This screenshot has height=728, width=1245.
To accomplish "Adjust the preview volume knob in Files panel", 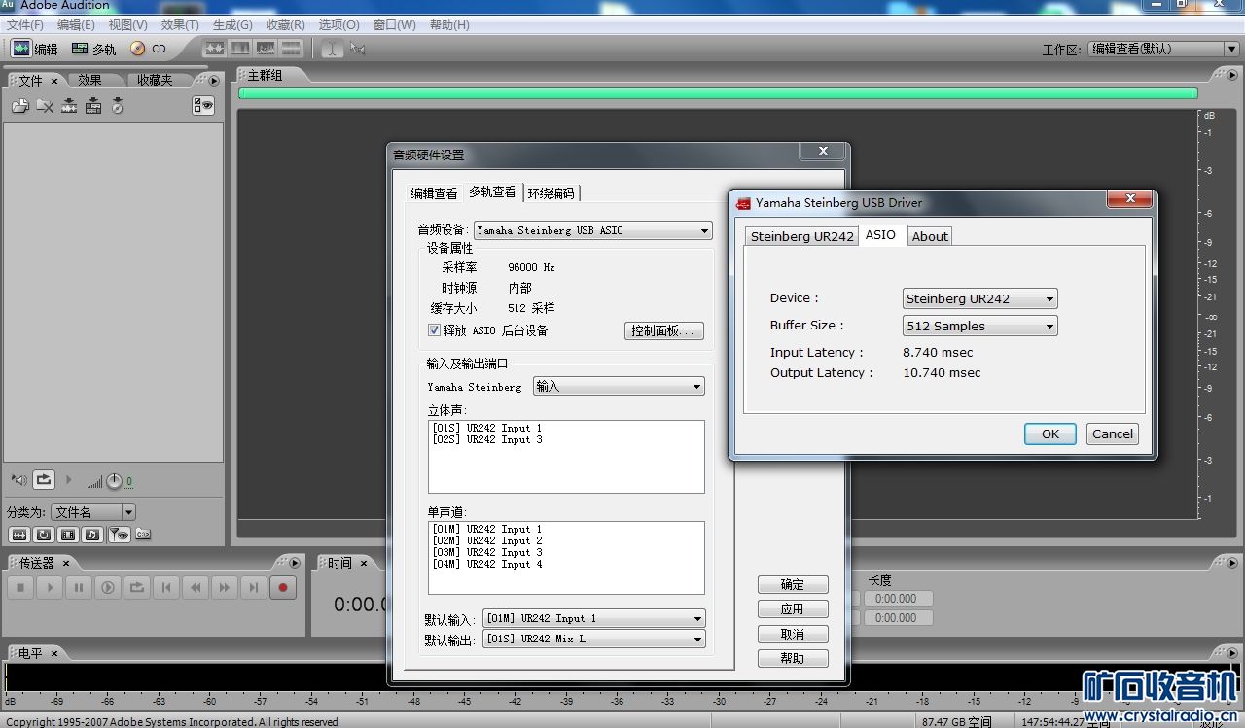I will 114,481.
